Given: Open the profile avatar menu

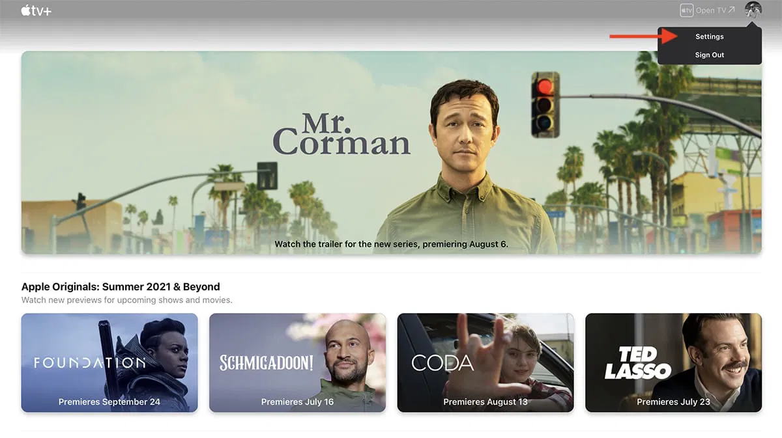Looking at the screenshot, I should pos(753,10).
